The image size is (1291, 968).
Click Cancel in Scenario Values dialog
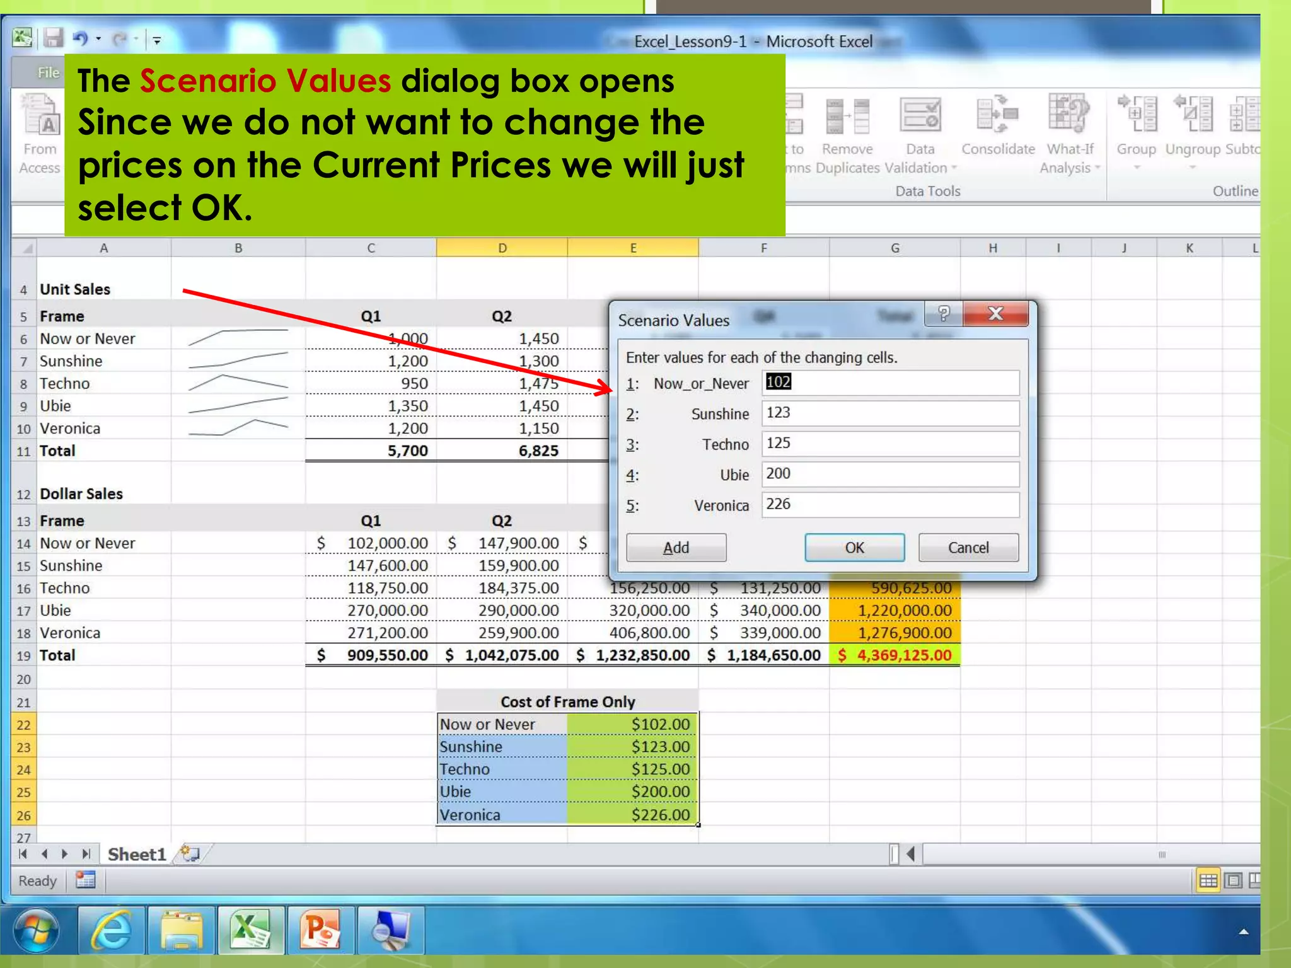coord(968,547)
